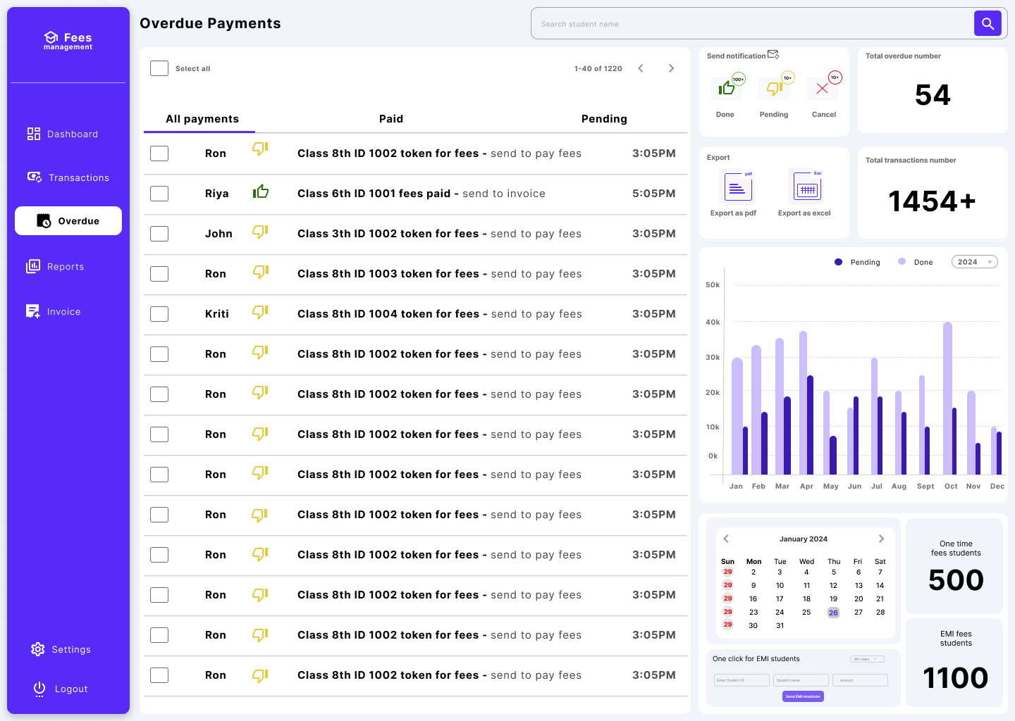Select date 18 in the calendar

click(x=806, y=598)
